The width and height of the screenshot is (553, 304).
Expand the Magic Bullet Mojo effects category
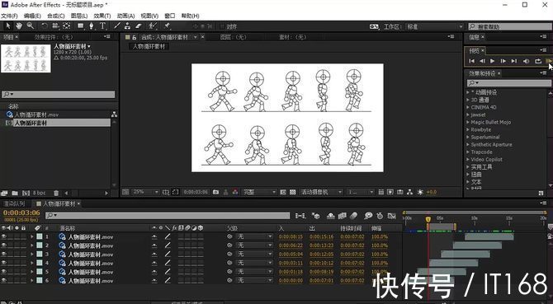pos(468,122)
